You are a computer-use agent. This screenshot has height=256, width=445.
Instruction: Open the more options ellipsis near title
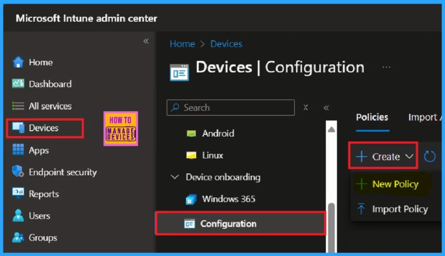[x=386, y=67]
